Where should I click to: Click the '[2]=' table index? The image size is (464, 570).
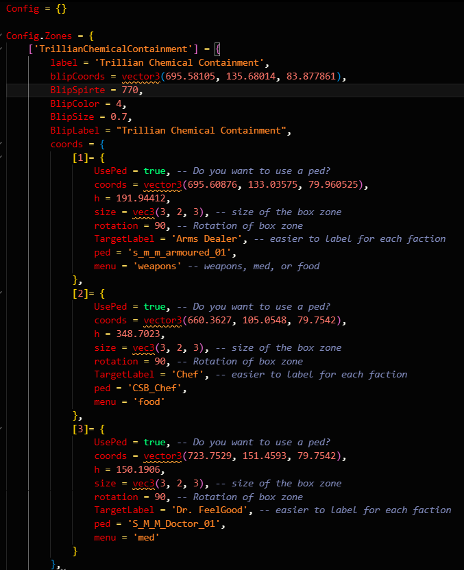click(x=83, y=293)
